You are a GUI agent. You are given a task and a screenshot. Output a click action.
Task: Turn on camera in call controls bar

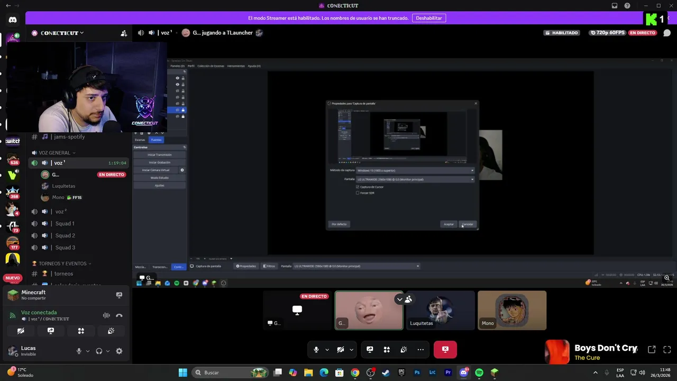pos(341,349)
